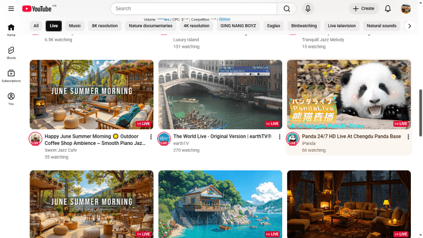Open the hamburger guide menu

[x=11, y=8]
